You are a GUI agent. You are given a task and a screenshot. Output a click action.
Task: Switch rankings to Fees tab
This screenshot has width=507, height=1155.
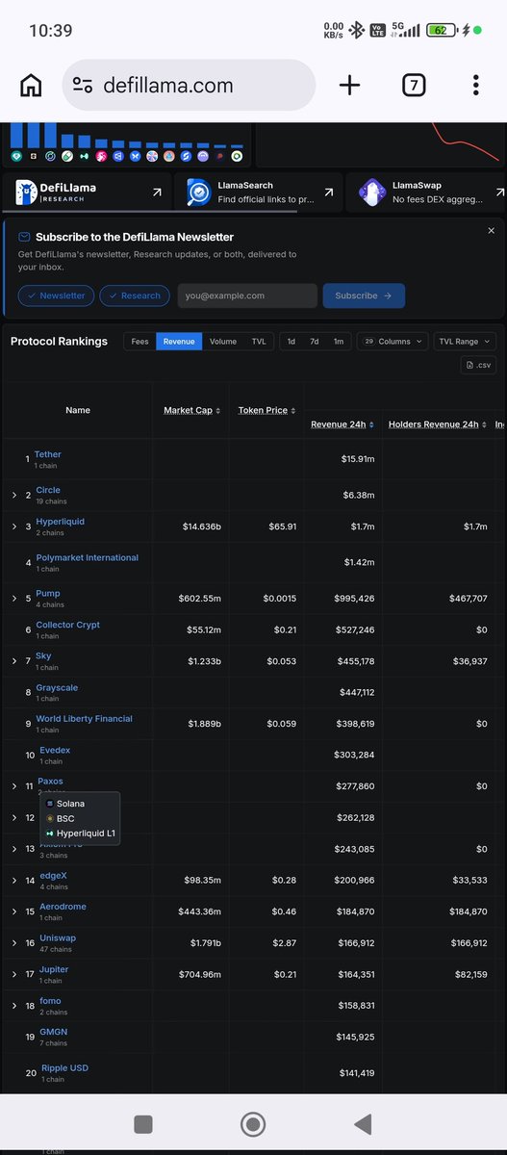pyautogui.click(x=139, y=341)
